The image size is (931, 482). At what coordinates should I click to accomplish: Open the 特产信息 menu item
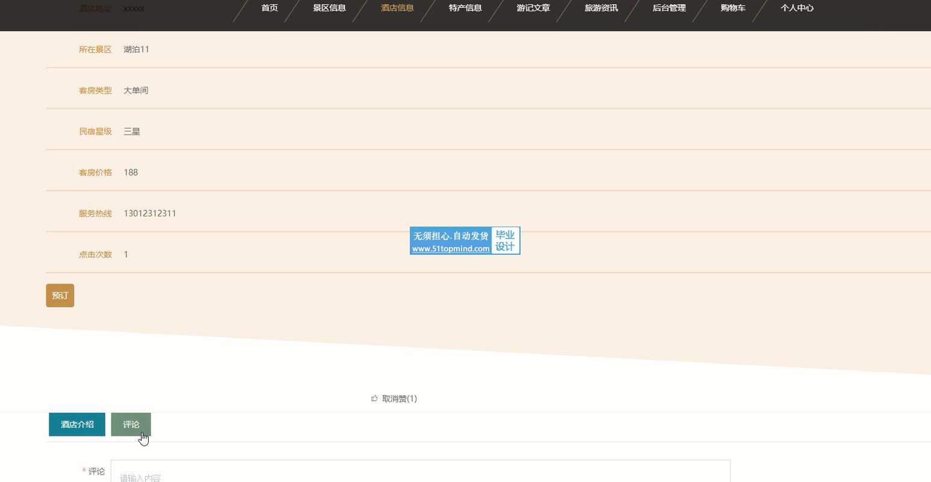coord(465,8)
